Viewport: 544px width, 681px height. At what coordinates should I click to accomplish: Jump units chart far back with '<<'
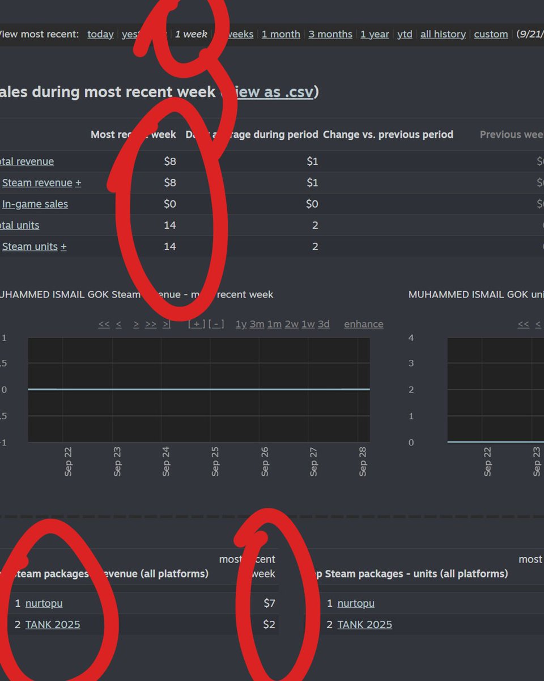[x=524, y=324]
